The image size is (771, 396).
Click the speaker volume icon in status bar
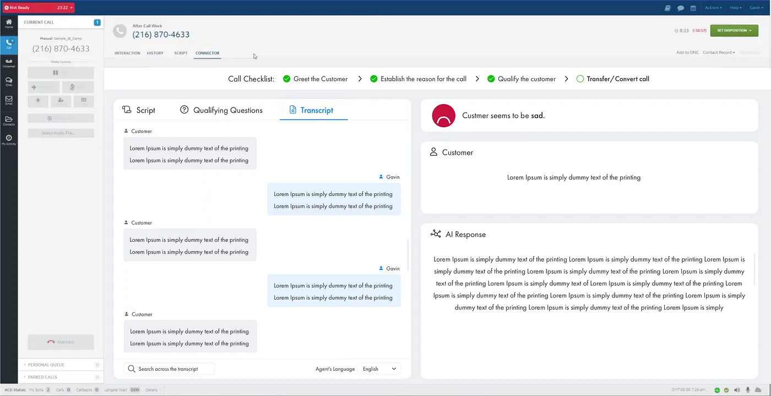[x=737, y=390]
